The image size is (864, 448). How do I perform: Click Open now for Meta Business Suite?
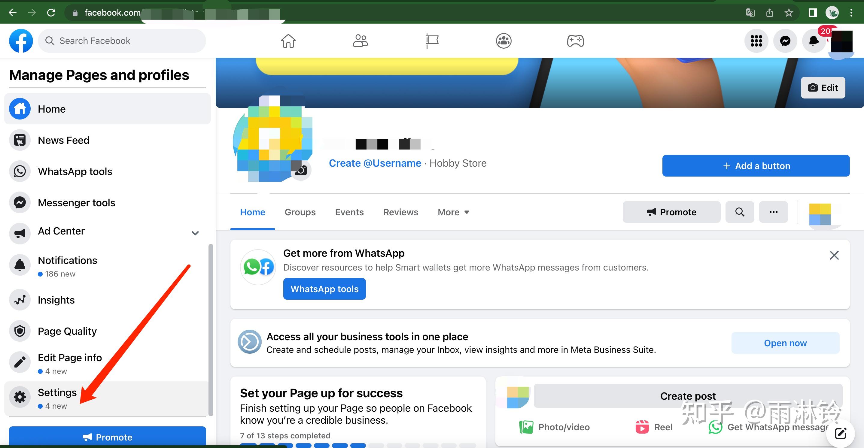pyautogui.click(x=786, y=343)
